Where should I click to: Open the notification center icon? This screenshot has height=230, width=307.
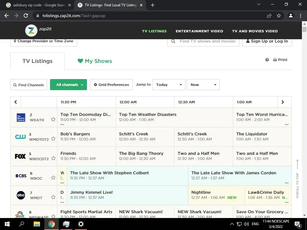coord(298,224)
